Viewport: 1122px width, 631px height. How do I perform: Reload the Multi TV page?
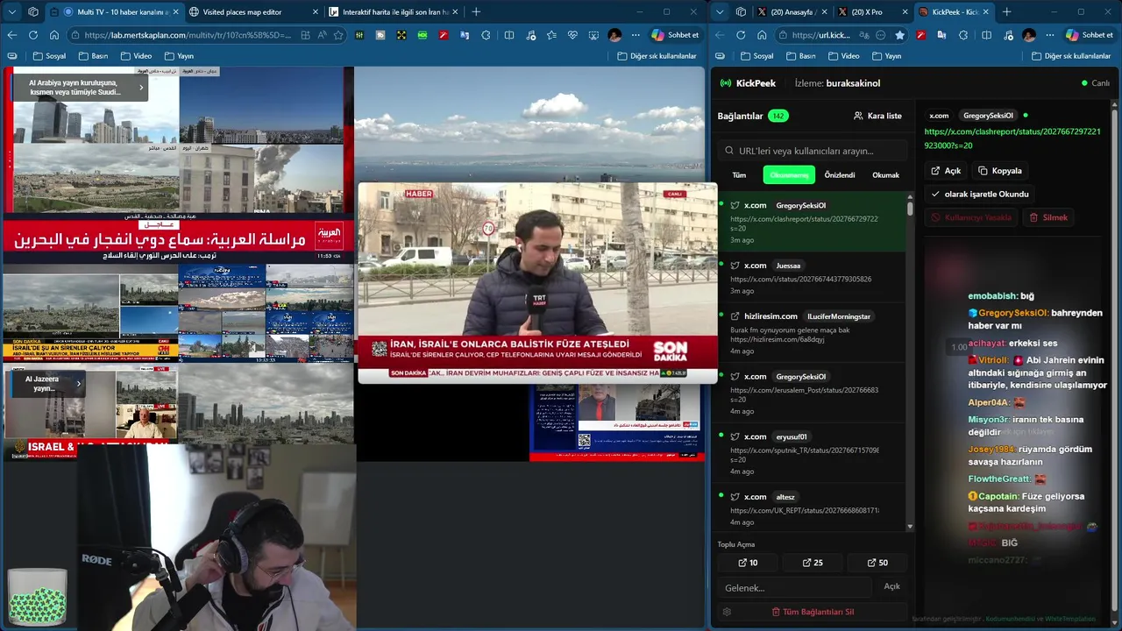(33, 35)
